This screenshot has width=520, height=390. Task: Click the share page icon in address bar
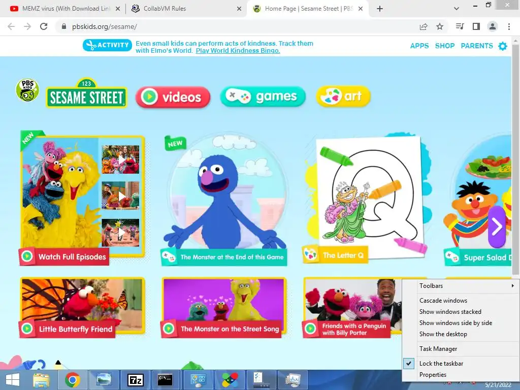[424, 26]
